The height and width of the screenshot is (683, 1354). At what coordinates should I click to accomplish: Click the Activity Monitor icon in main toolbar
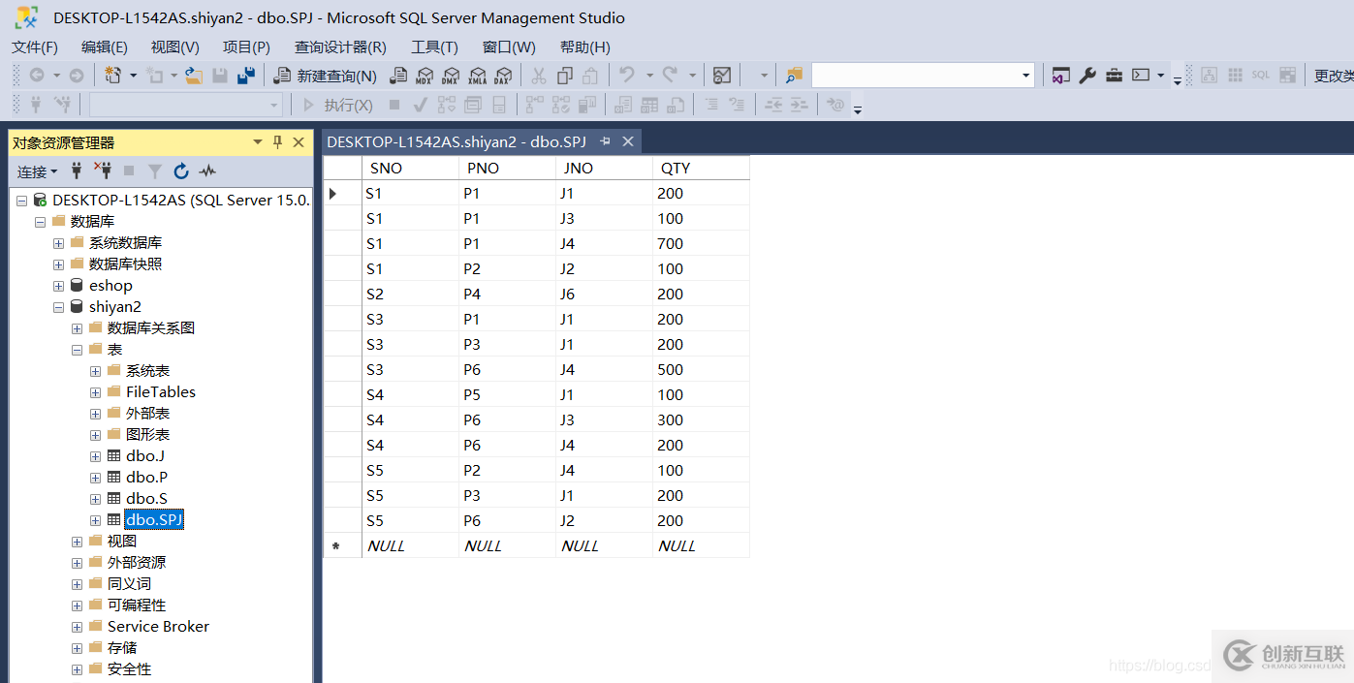click(x=721, y=75)
